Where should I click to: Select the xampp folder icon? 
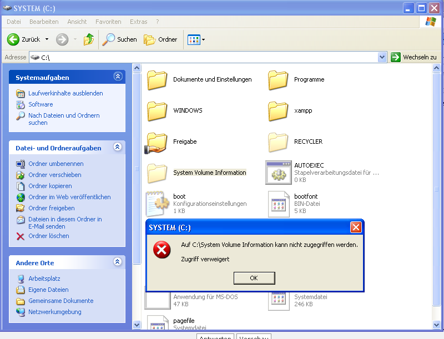[278, 111]
